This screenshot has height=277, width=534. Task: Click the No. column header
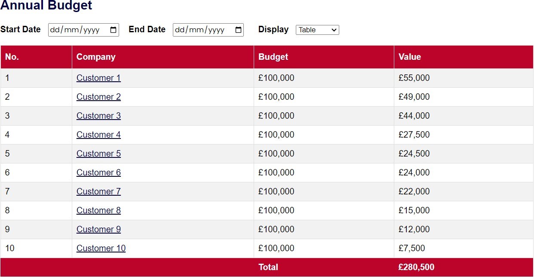36,57
